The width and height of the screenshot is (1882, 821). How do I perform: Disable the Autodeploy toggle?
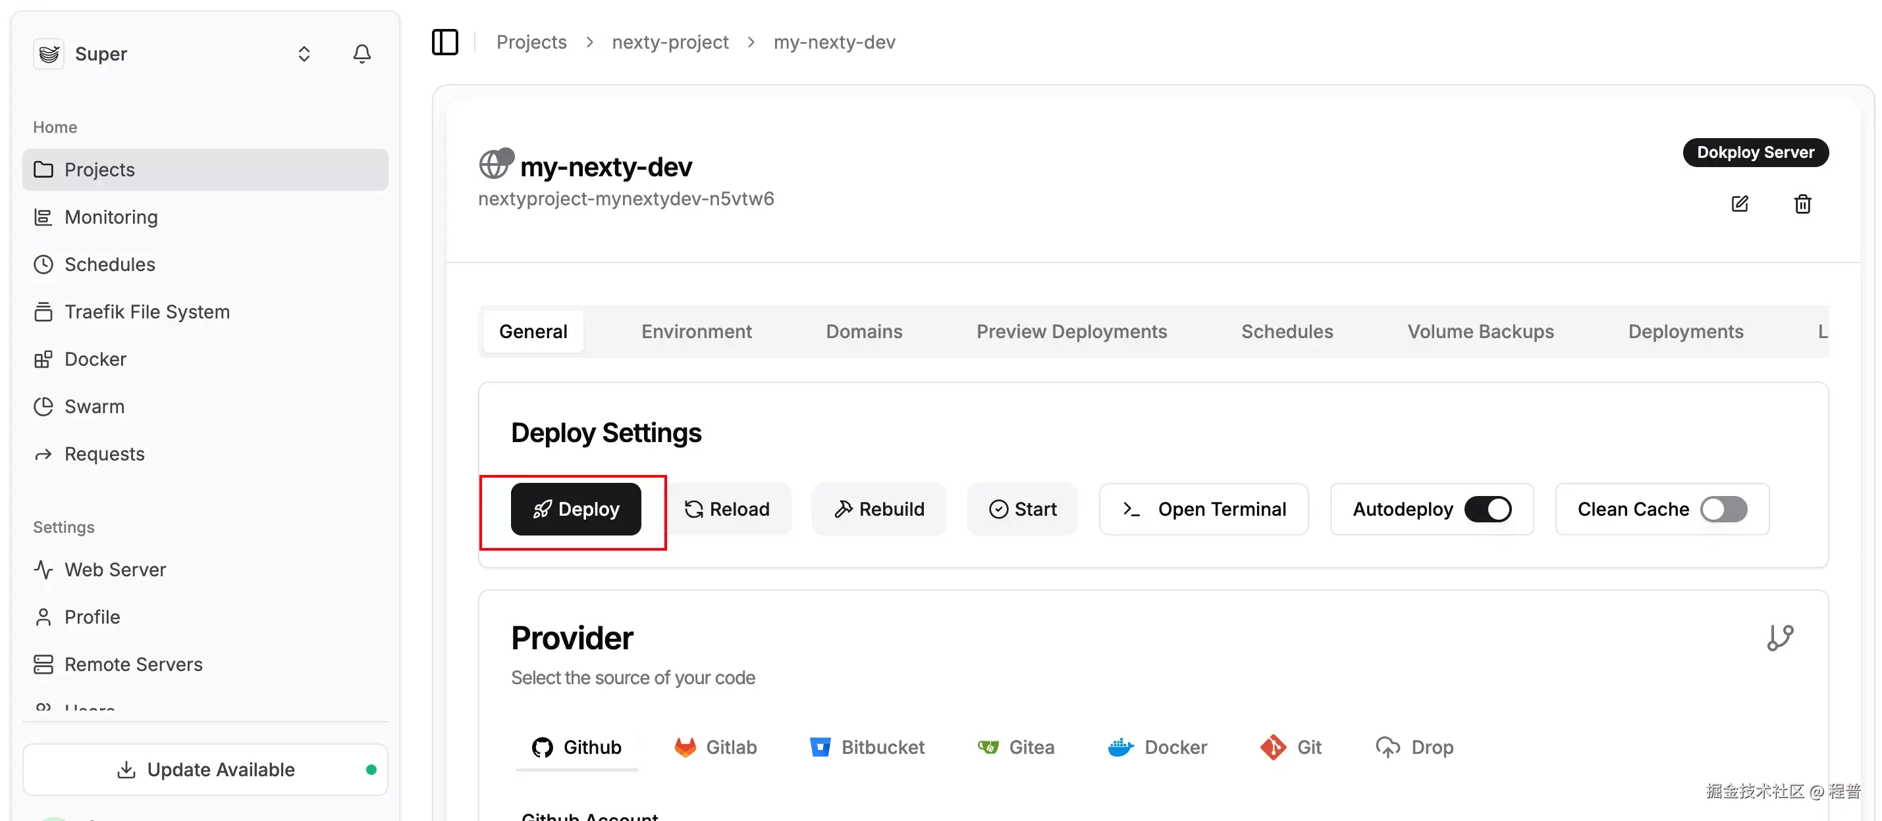(x=1489, y=509)
